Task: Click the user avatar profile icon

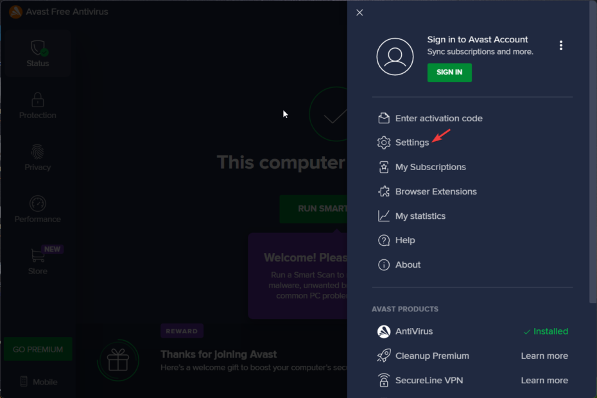Action: (x=395, y=56)
